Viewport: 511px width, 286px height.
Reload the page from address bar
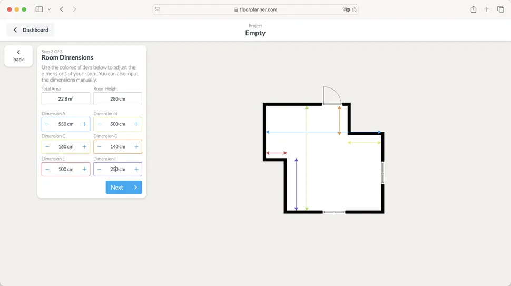tap(354, 9)
